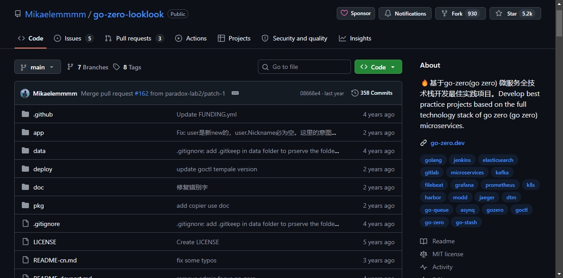Click the deploy folder icon
The image size is (563, 278).
[25, 169]
